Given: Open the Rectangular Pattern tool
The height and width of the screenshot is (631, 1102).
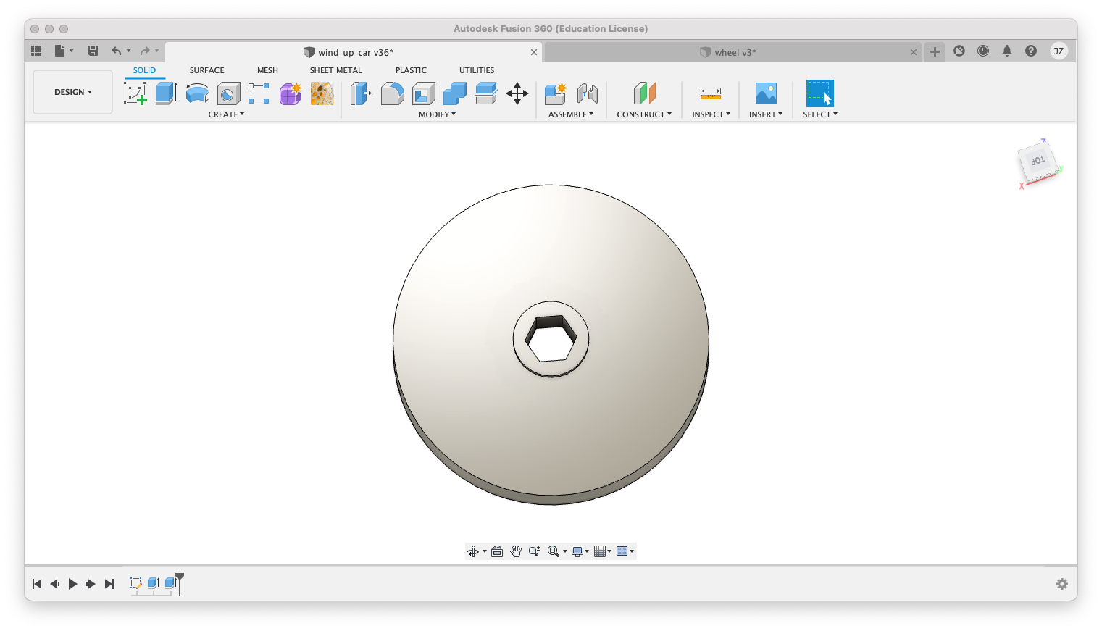Looking at the screenshot, I should point(259,93).
